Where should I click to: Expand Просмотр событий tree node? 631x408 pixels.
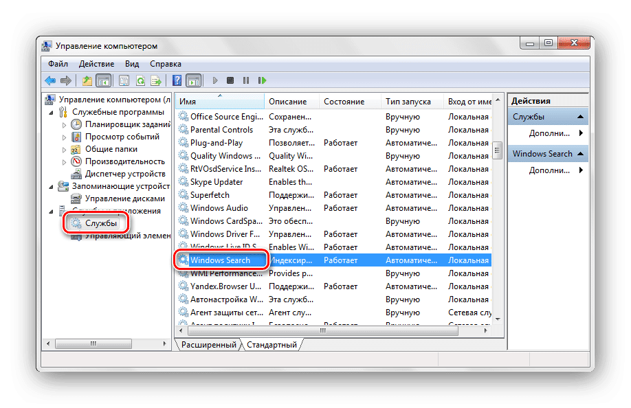pos(64,137)
